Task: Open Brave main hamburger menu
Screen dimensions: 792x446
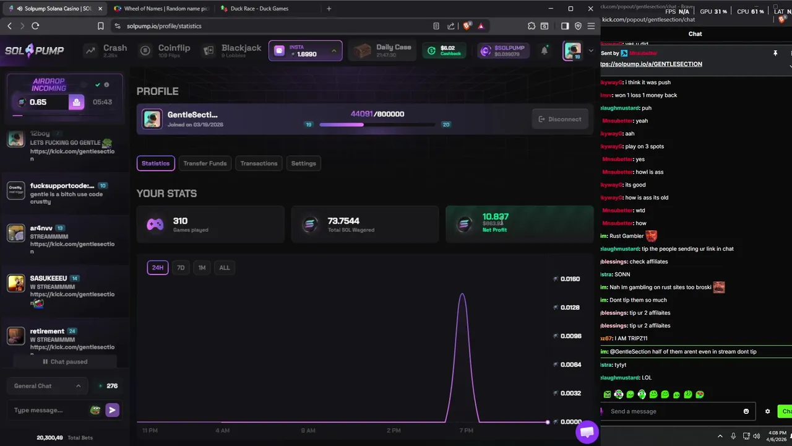Action: click(x=591, y=26)
